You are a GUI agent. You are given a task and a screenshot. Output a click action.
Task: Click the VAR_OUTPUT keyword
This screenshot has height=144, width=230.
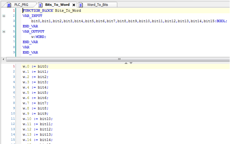tap(33, 31)
